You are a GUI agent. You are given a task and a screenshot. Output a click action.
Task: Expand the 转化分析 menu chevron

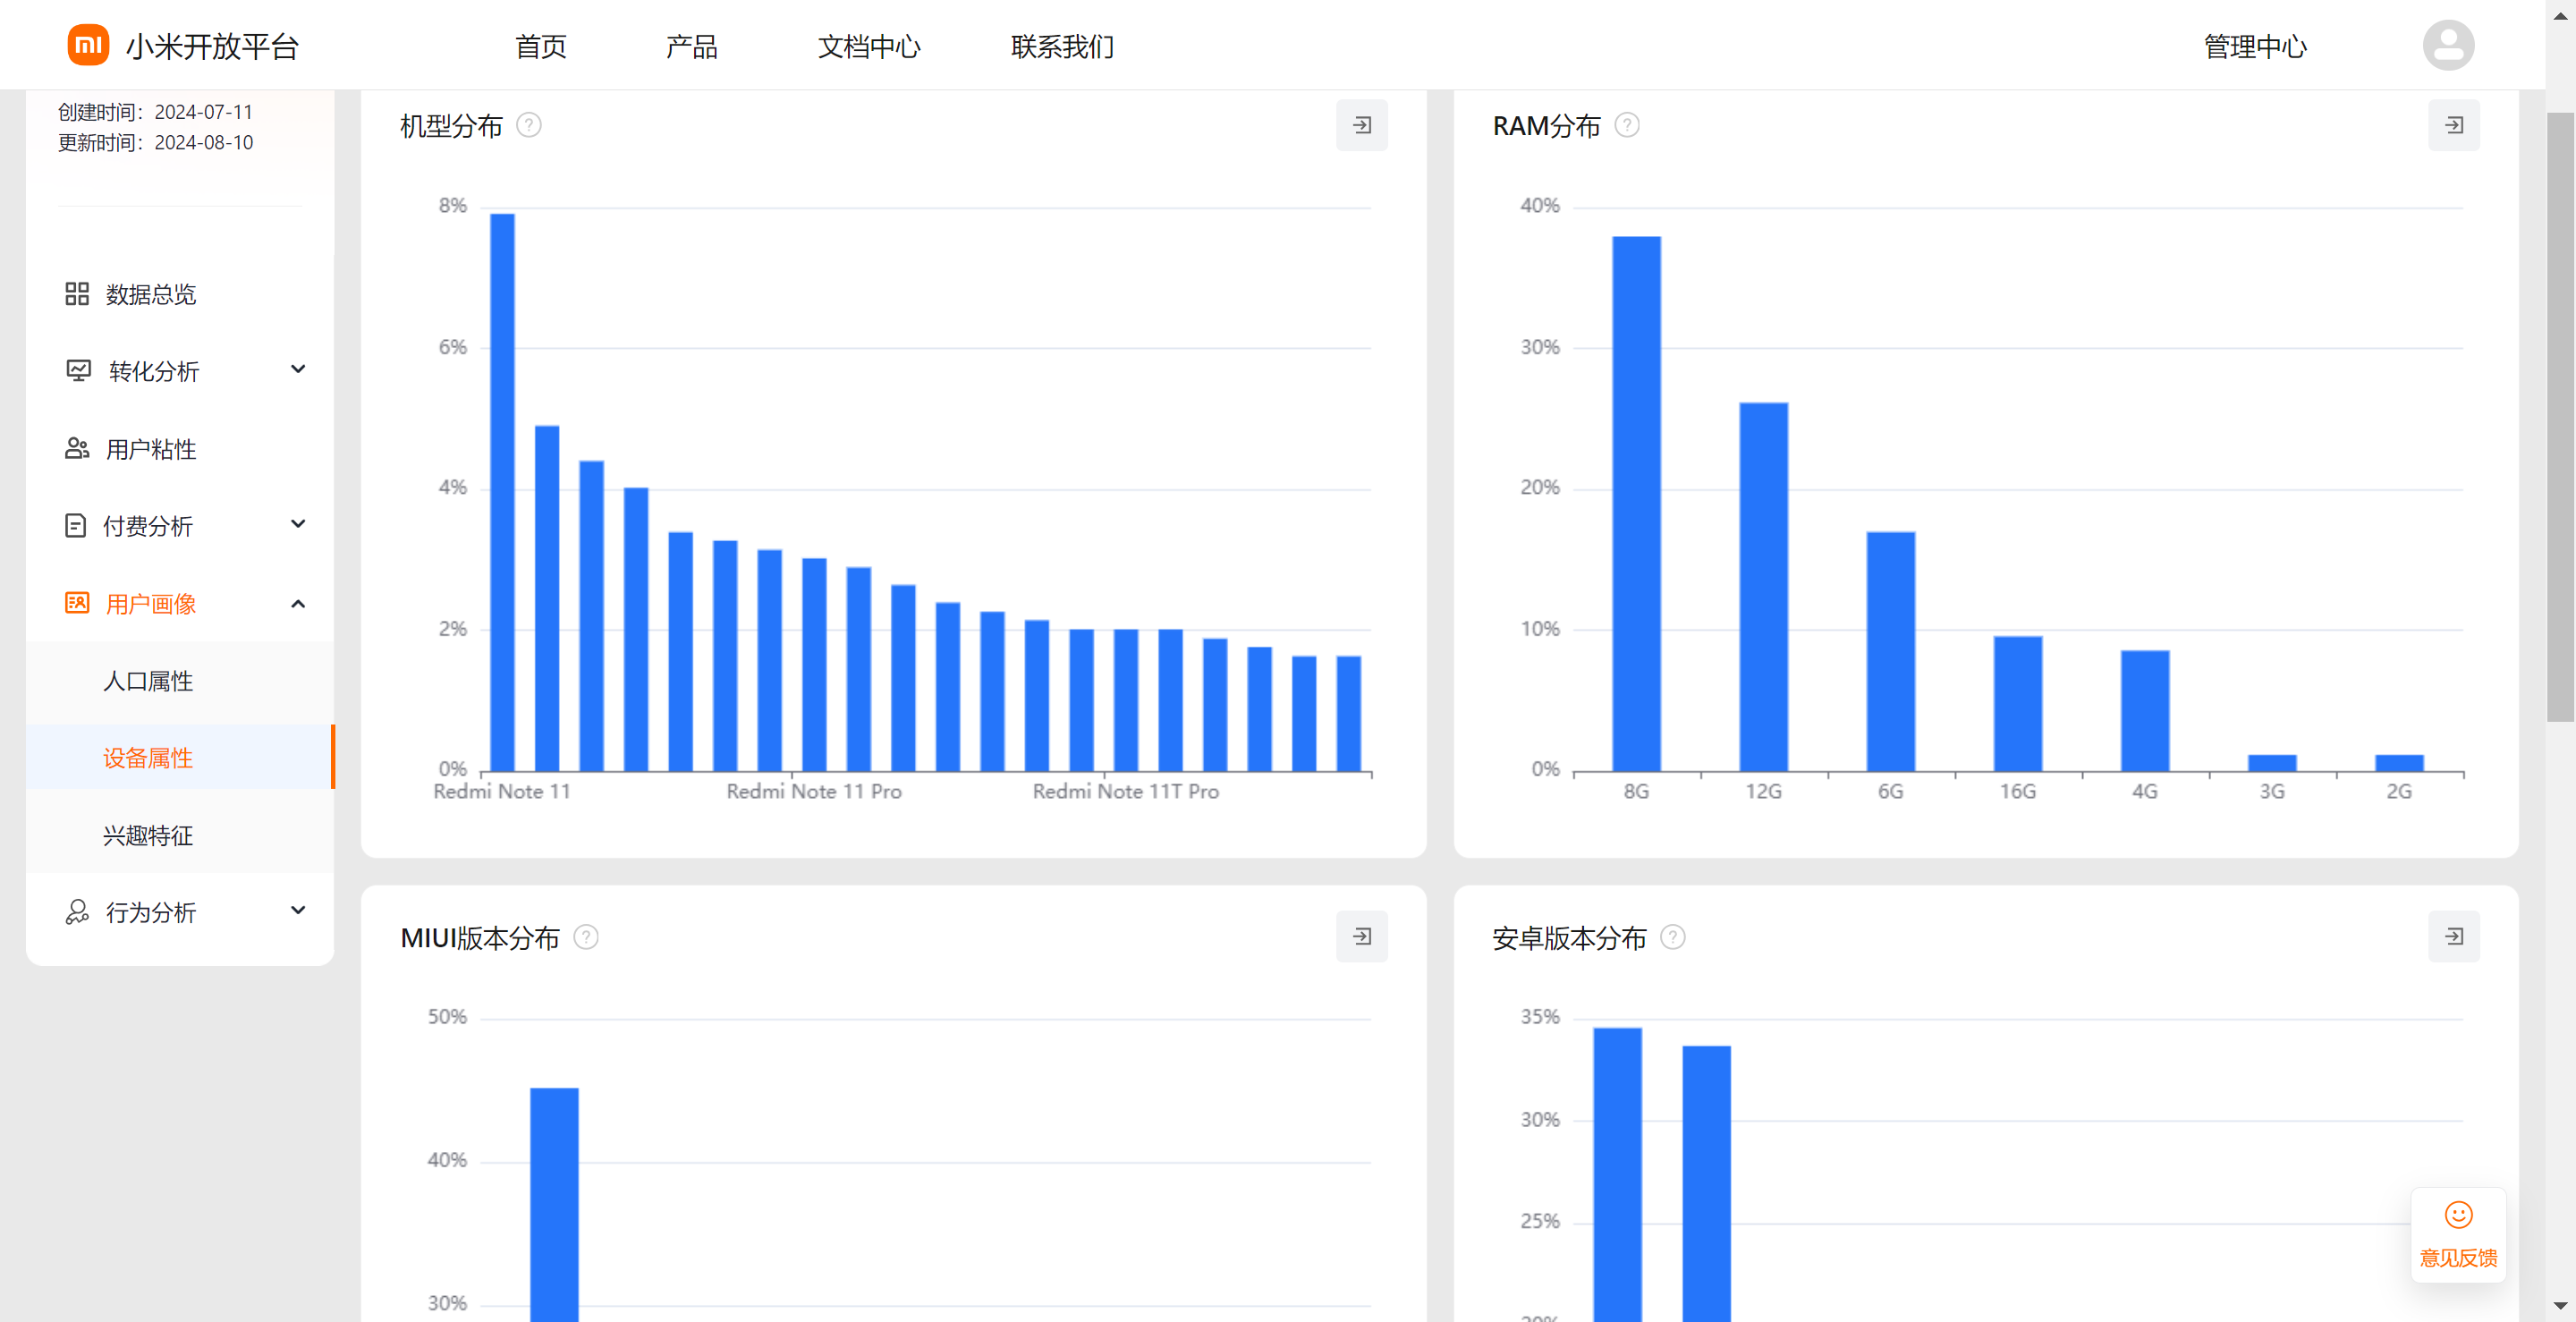point(298,369)
